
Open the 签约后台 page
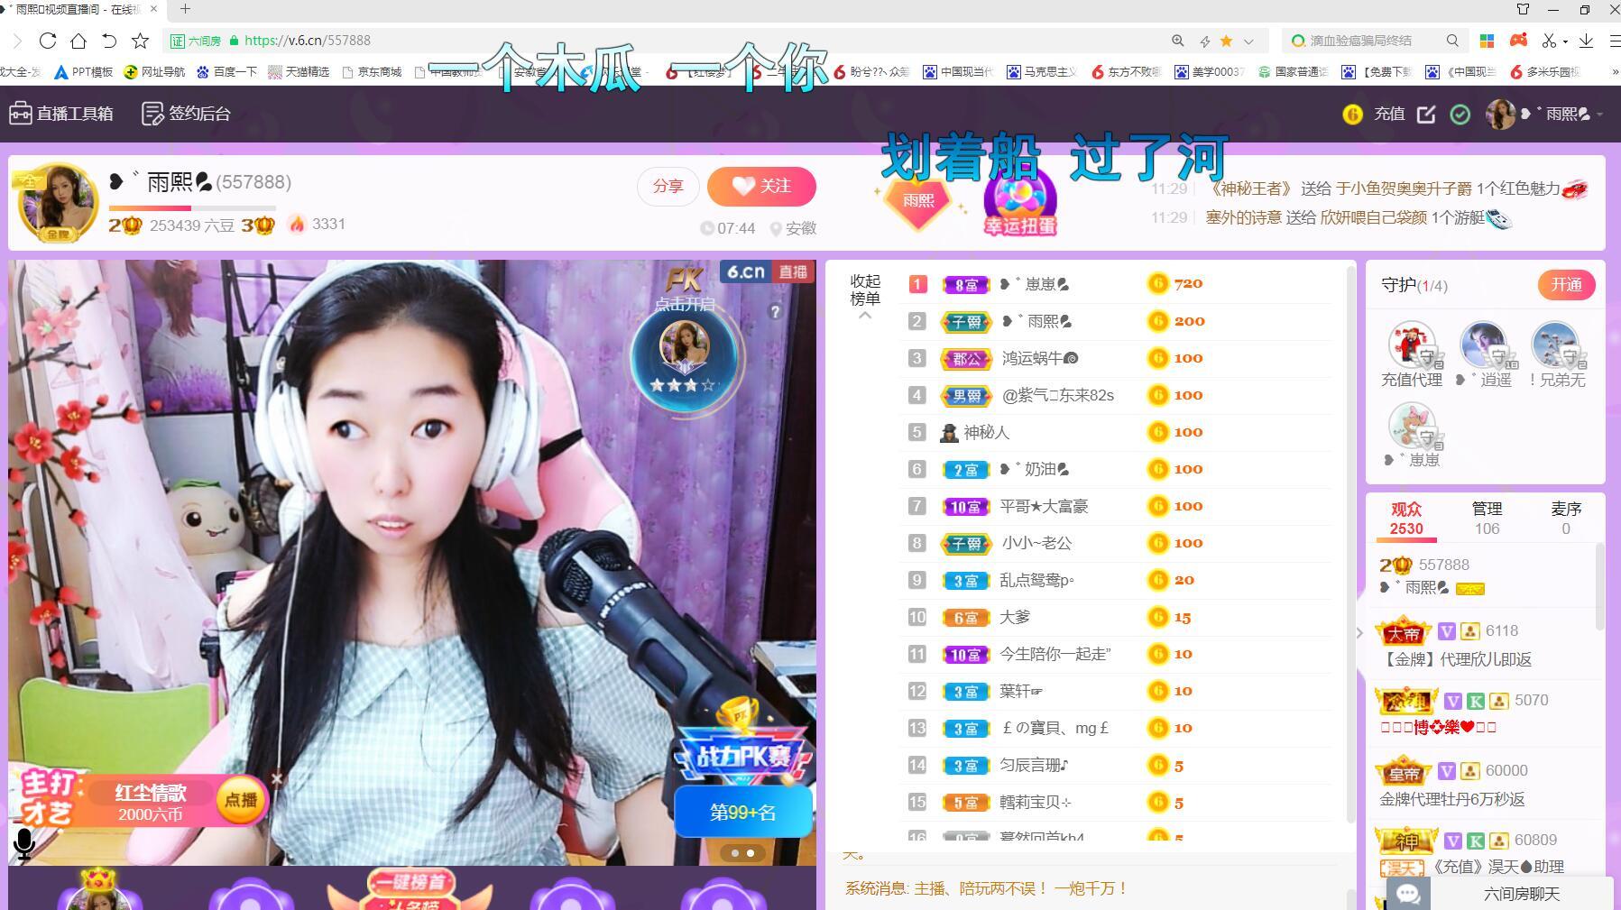[187, 114]
